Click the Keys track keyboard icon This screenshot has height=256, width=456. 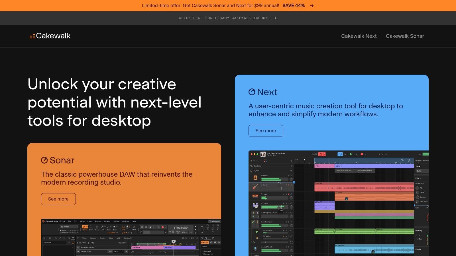click(255, 196)
